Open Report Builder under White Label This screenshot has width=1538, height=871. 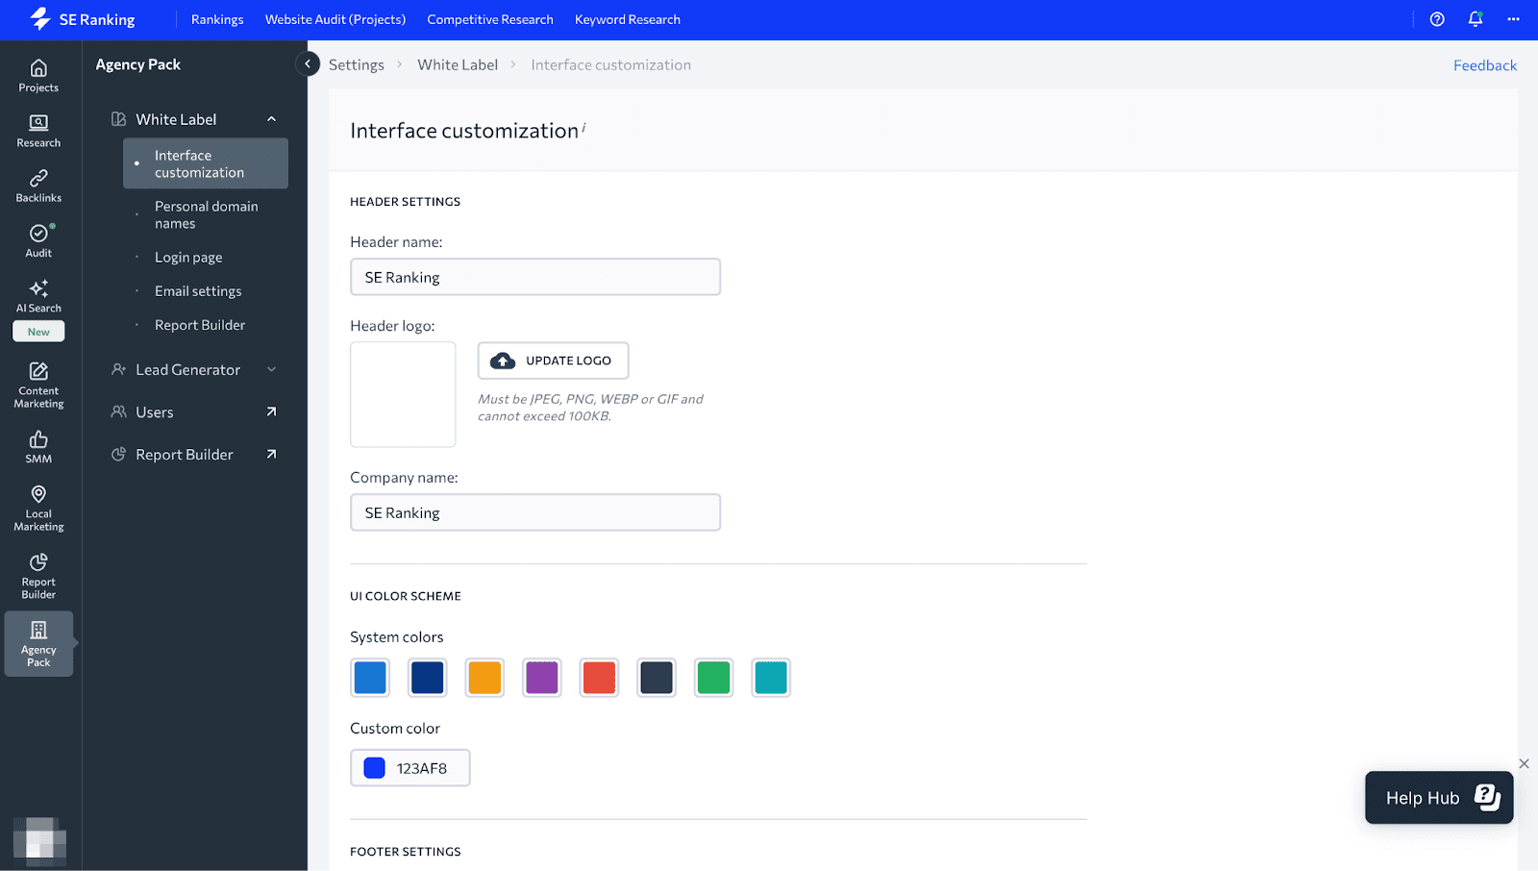[200, 325]
